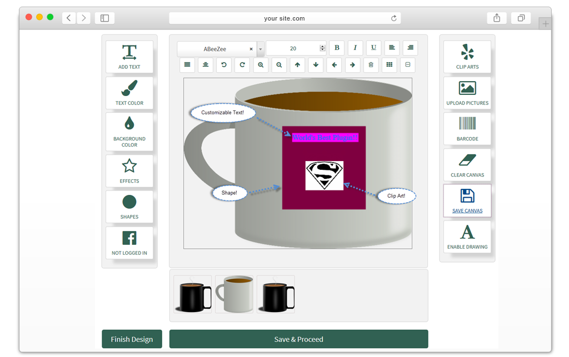This screenshot has height=357, width=569.
Task: Open the Text Color brush tool
Action: pos(129,93)
